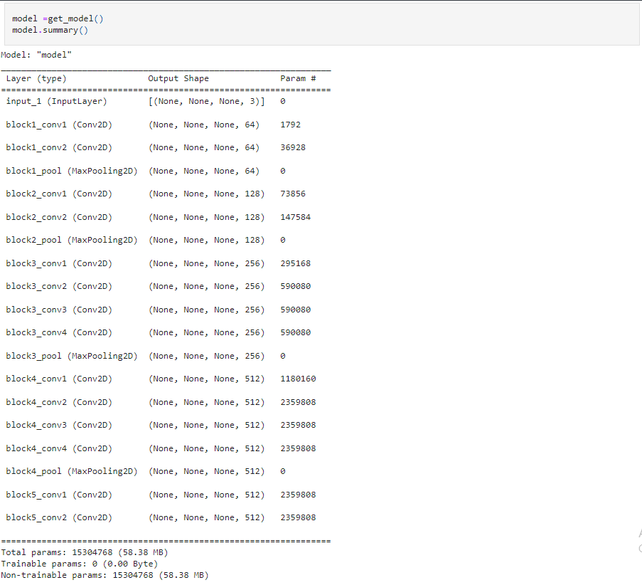Screen dimensions: 642x585
Task: Select the block4_conv4 (Conv2D) layer name
Action: (59, 448)
